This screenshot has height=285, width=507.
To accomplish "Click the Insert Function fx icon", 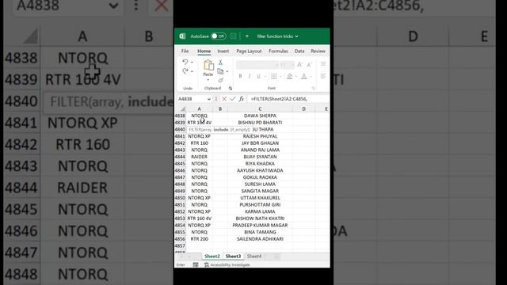I will tap(241, 99).
